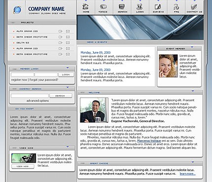Open advanced options link
The width and height of the screenshot is (212, 182).
pos(37,101)
